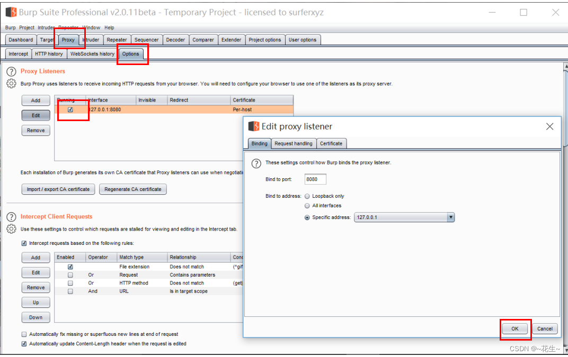This screenshot has height=357, width=568.
Task: Toggle Running checkbox for 127.0.0.1:8080 listener
Action: pos(70,109)
